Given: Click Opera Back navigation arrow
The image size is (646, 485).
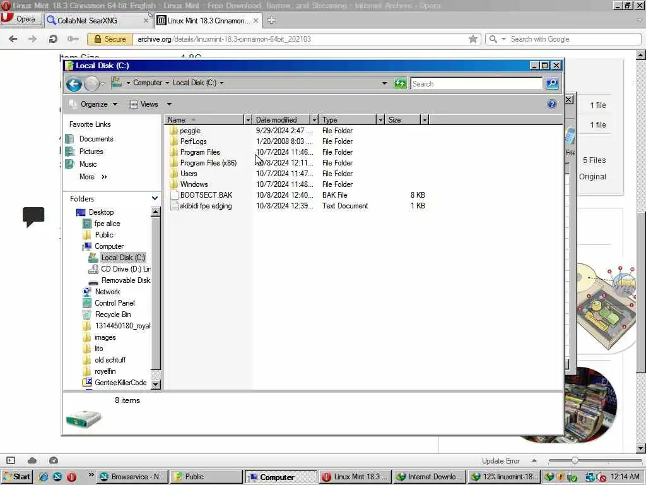Looking at the screenshot, I should tap(13, 39).
